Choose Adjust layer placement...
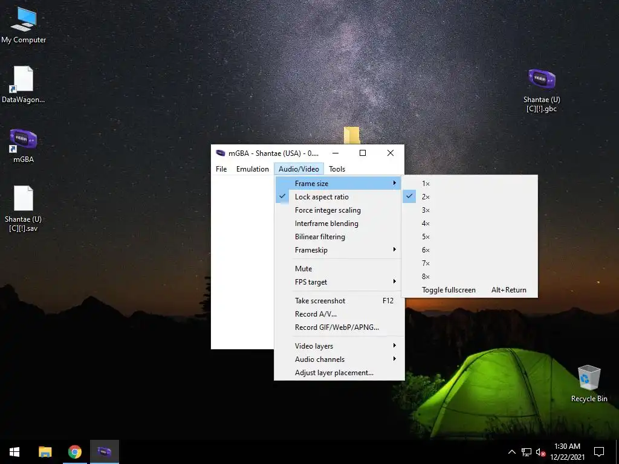619x464 pixels. (x=338, y=373)
